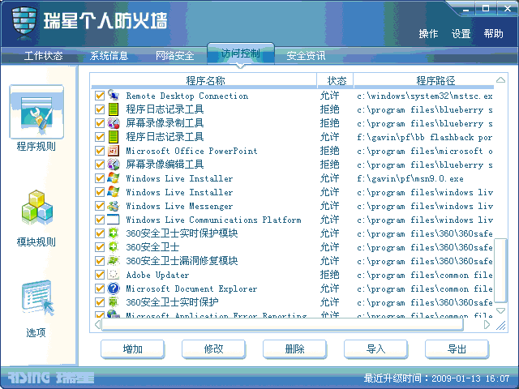This screenshot has height=389, width=519.
Task: Click the Microsoft Document Explorer help icon
Action: (114, 289)
